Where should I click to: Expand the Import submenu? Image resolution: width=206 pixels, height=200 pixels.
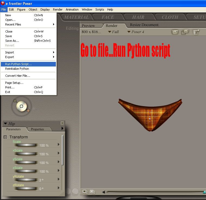[x=28, y=52]
